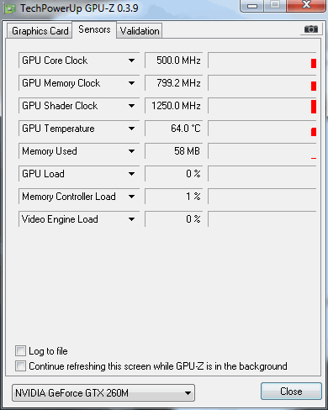
Task: Click the GPU Temperature history graph
Action: click(x=262, y=129)
